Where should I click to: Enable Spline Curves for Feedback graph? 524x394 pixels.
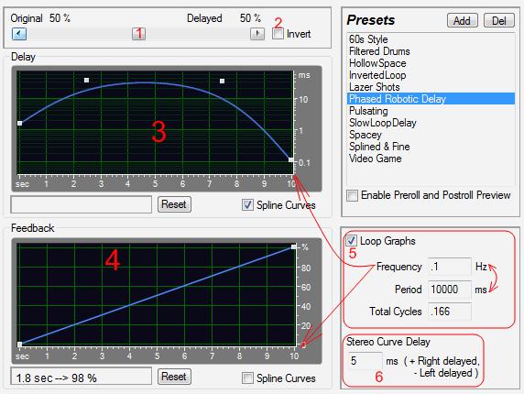(247, 378)
